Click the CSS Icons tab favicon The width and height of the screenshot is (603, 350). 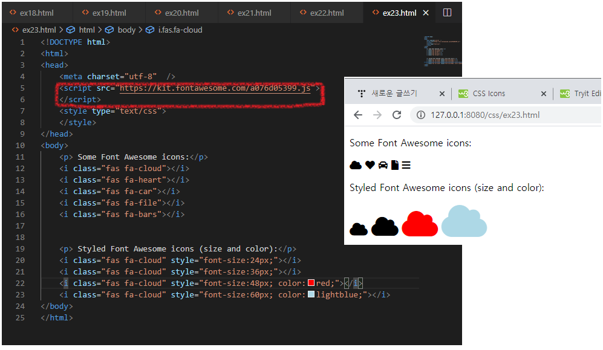[463, 93]
